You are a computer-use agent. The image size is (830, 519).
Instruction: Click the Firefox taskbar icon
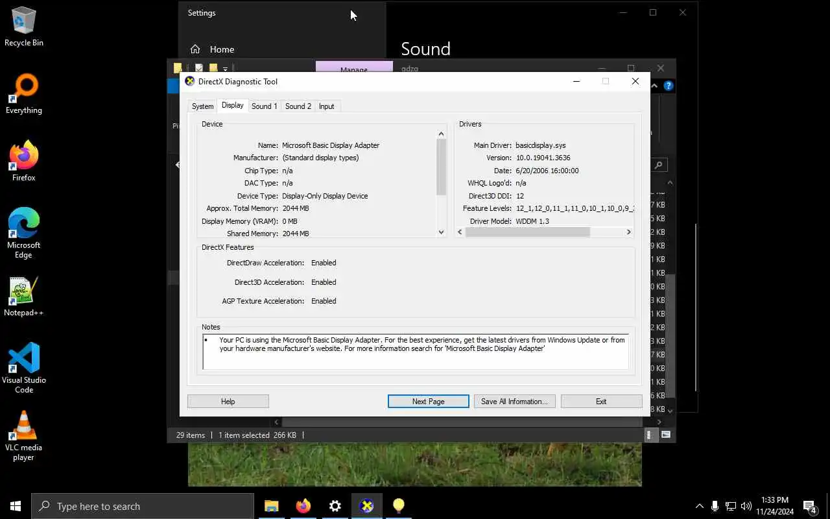tap(303, 506)
